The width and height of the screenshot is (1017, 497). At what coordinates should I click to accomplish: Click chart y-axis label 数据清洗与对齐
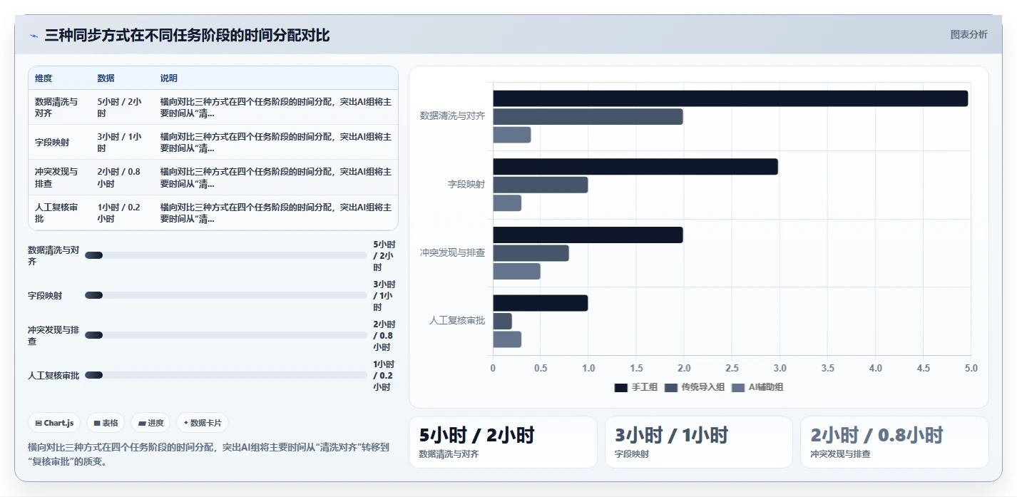point(452,116)
